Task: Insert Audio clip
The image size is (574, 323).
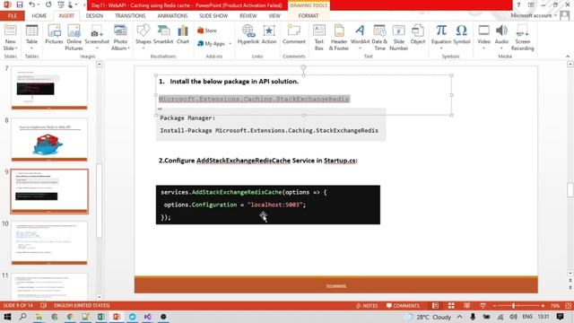Action: (x=501, y=38)
